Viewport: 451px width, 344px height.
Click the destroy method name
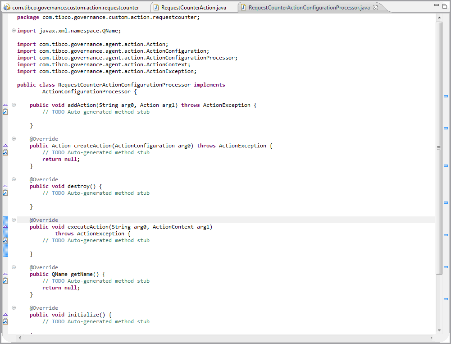click(78, 186)
